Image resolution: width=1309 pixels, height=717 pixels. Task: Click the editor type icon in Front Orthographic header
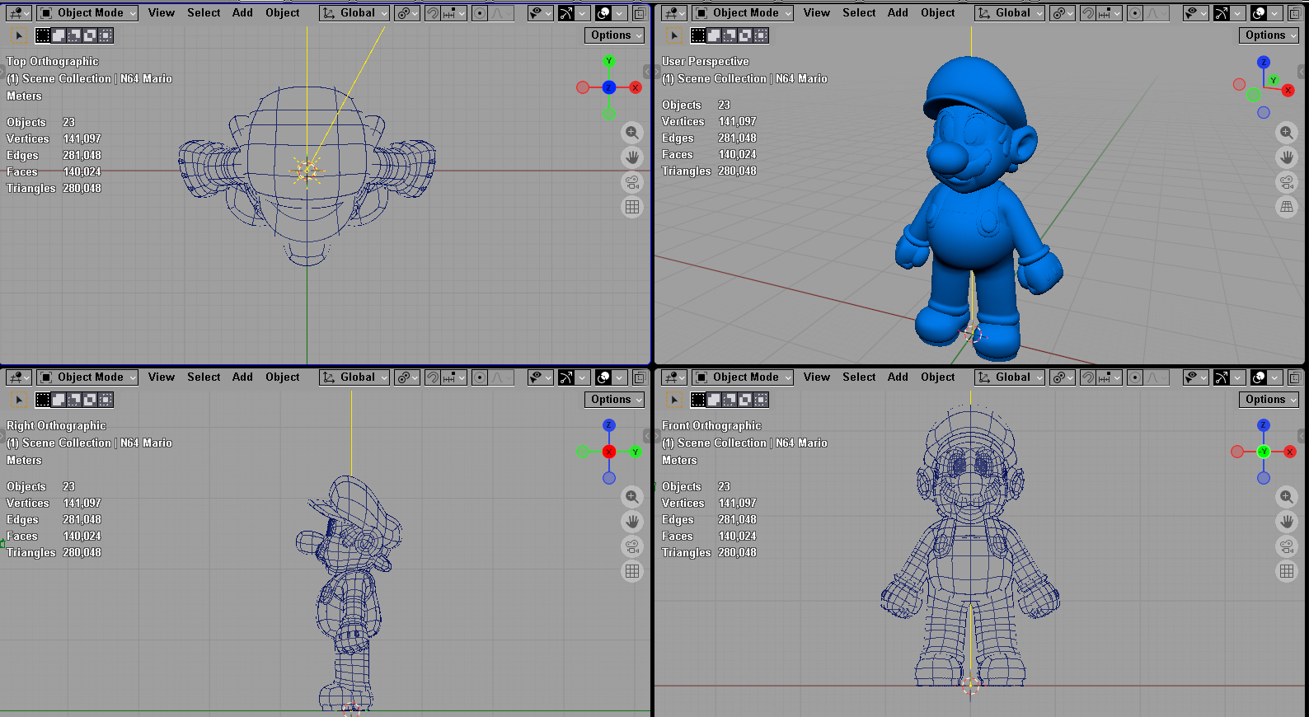tap(673, 377)
